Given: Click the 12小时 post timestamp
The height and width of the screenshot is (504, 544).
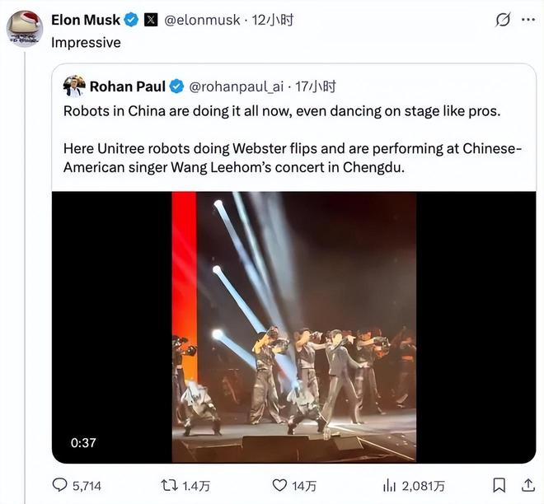Looking at the screenshot, I should (x=273, y=20).
